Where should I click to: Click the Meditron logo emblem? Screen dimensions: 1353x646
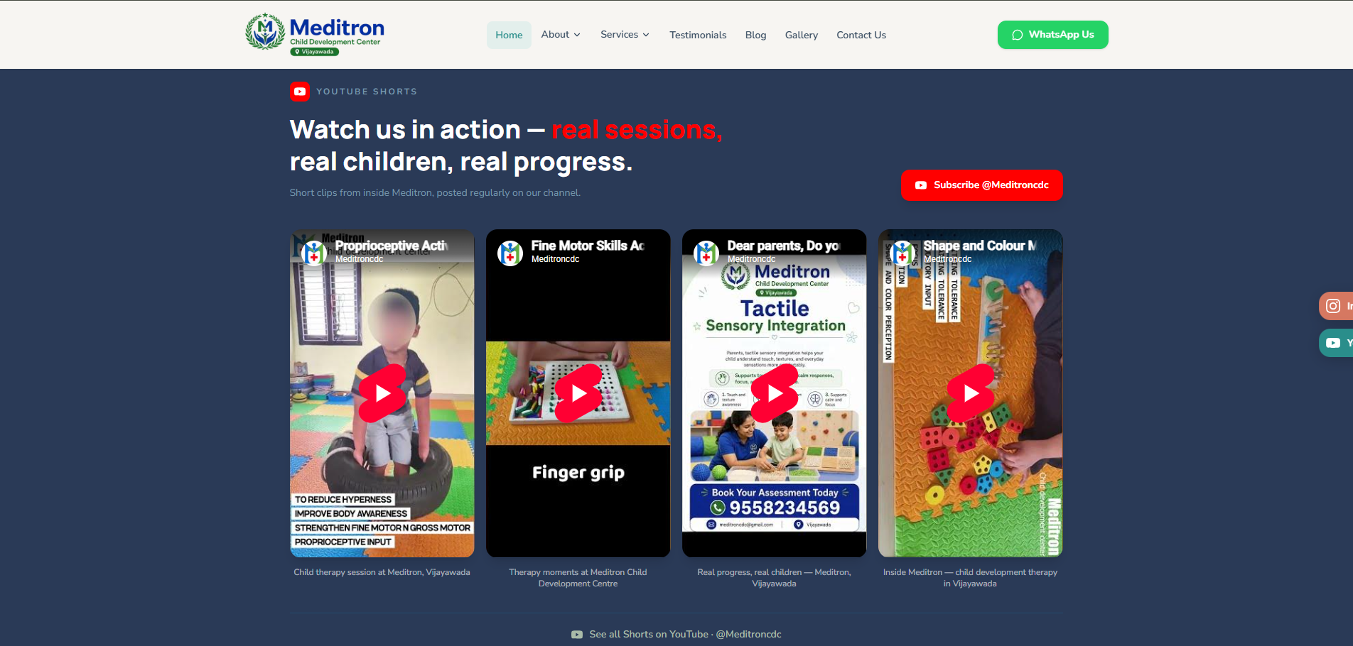point(265,32)
